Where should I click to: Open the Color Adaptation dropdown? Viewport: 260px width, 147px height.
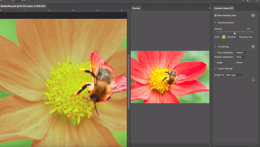242,52
